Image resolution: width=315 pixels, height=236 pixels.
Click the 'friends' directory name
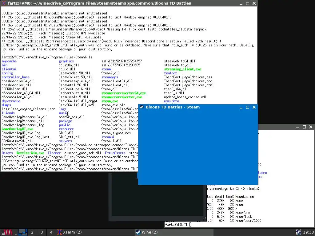8,113
